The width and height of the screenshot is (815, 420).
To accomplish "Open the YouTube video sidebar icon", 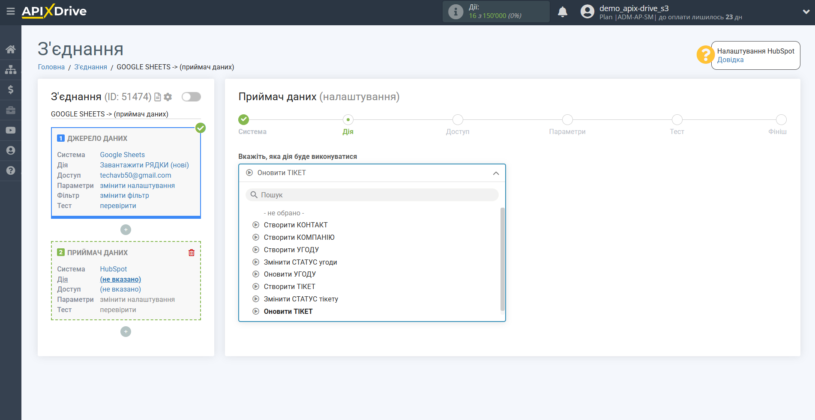I will (x=11, y=130).
